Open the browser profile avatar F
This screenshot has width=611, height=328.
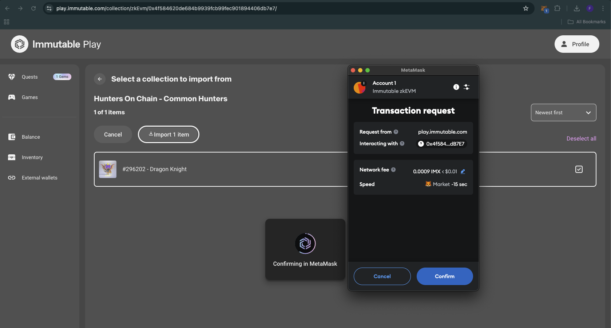click(590, 8)
